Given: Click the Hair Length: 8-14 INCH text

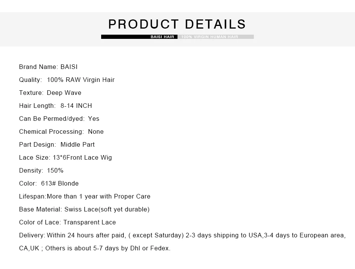Looking at the screenshot, I should 55,106.
